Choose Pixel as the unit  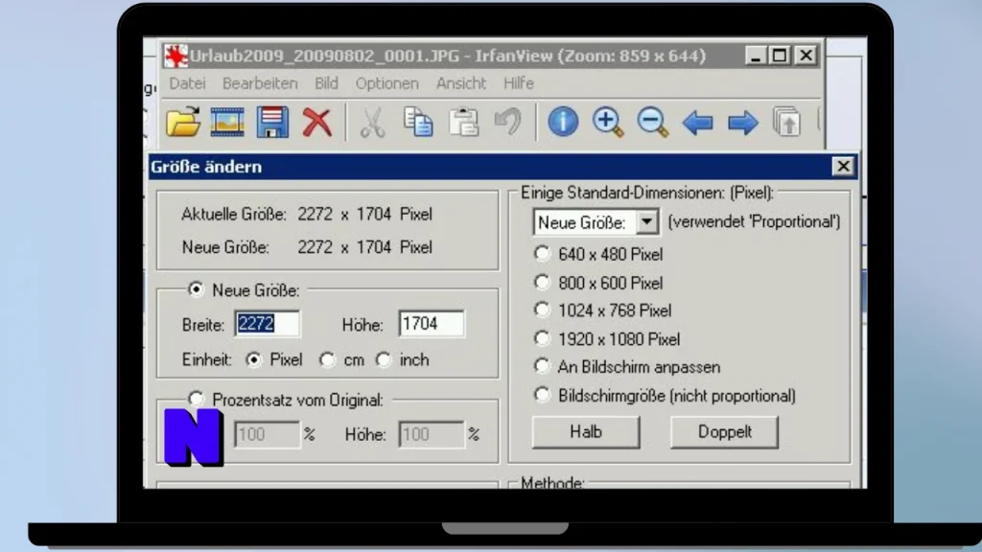tap(253, 360)
